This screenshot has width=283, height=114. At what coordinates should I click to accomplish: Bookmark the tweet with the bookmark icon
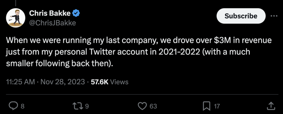tap(207, 106)
